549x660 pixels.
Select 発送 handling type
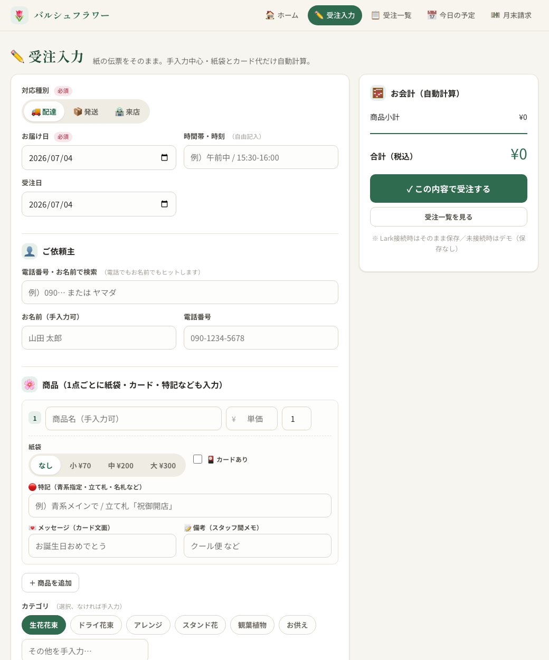tap(86, 112)
